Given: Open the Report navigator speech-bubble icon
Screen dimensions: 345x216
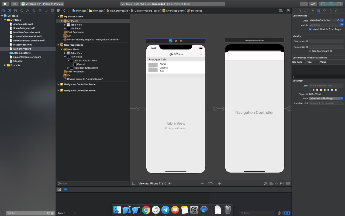Looking at the screenshot, I should 52,11.
